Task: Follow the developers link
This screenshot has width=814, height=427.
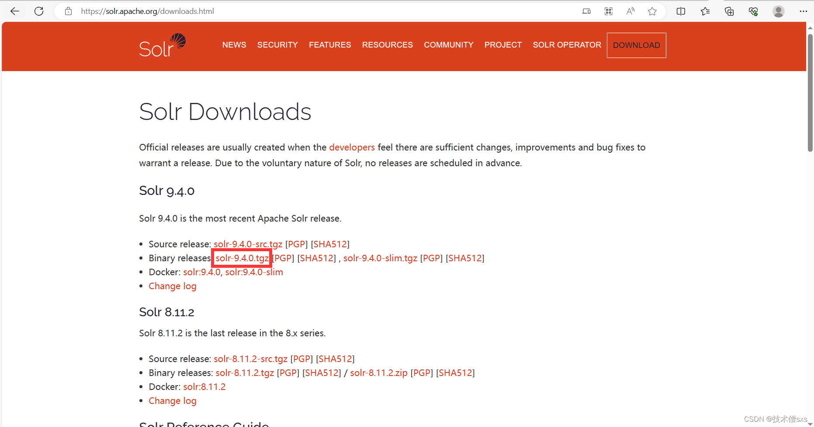Action: pos(352,147)
